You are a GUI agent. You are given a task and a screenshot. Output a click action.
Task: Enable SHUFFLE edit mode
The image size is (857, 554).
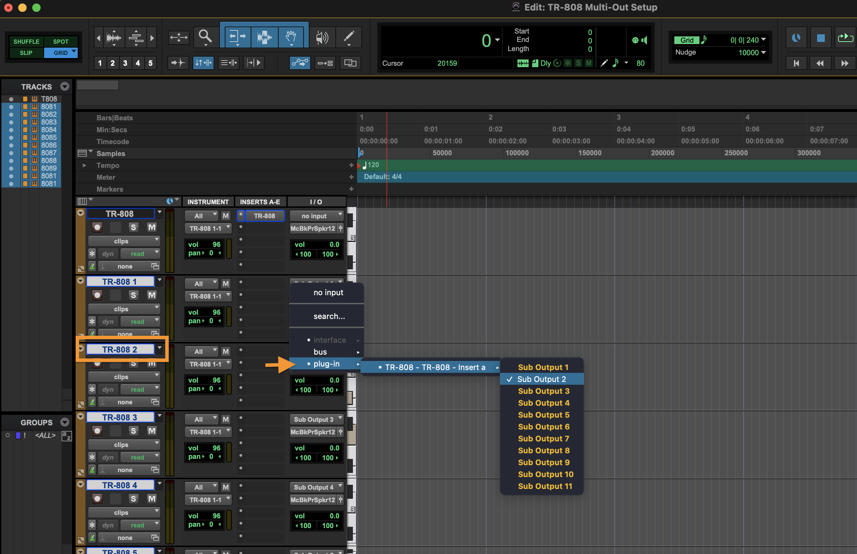pos(26,41)
